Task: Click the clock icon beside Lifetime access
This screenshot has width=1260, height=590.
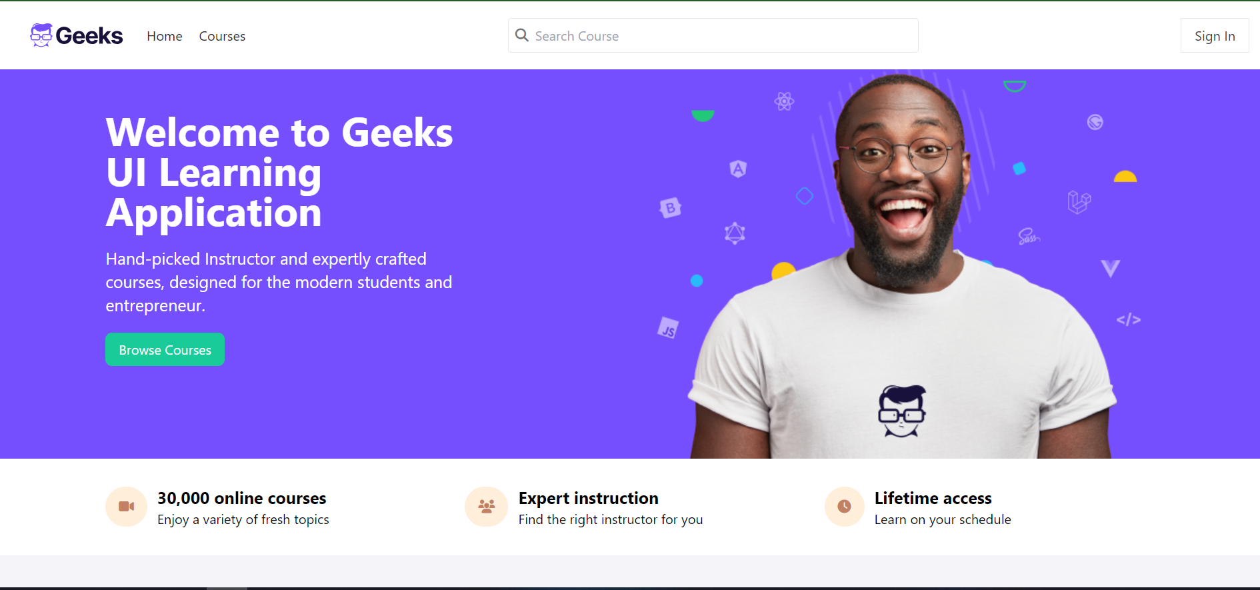Action: (x=844, y=507)
